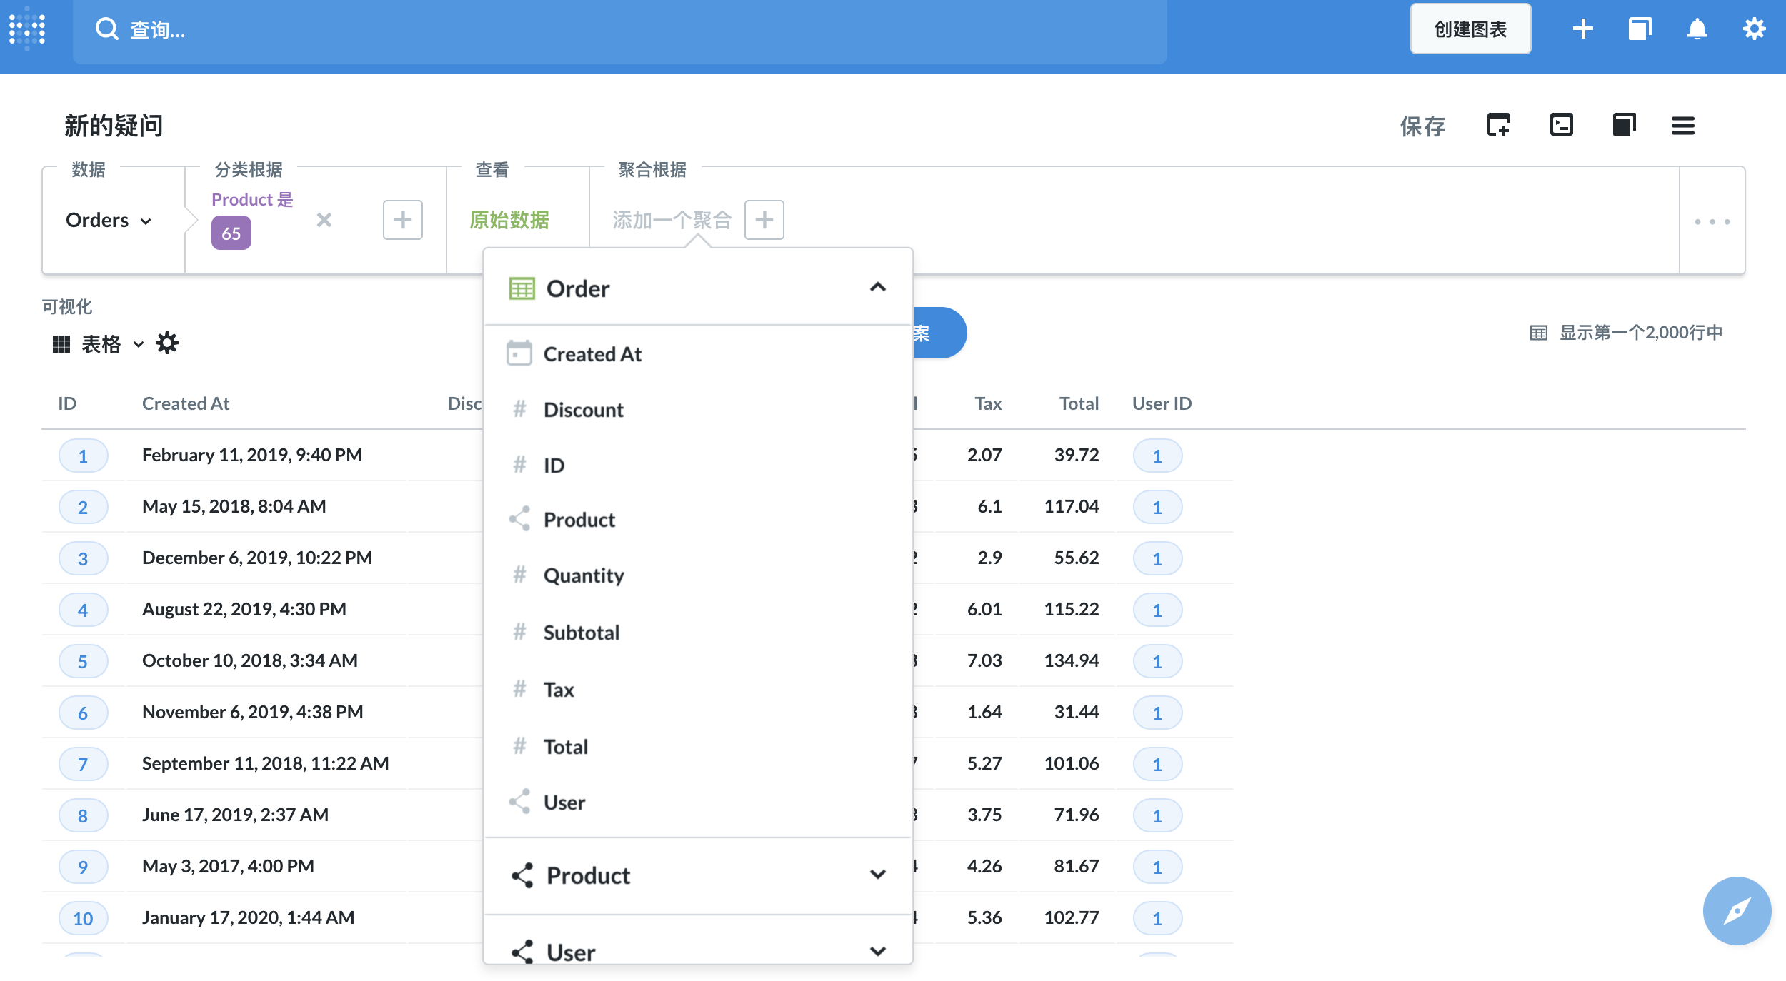Click the Metabase home logo icon

[27, 29]
